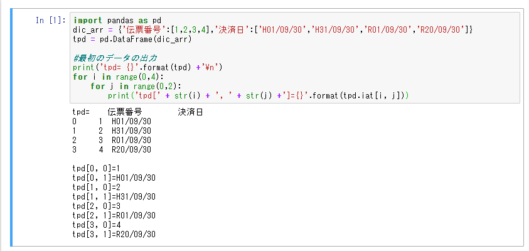529x251 pixels.
Task: Click the 'tpd = pd.DataFrame(dic_arr)' line
Action: pyautogui.click(x=132, y=40)
